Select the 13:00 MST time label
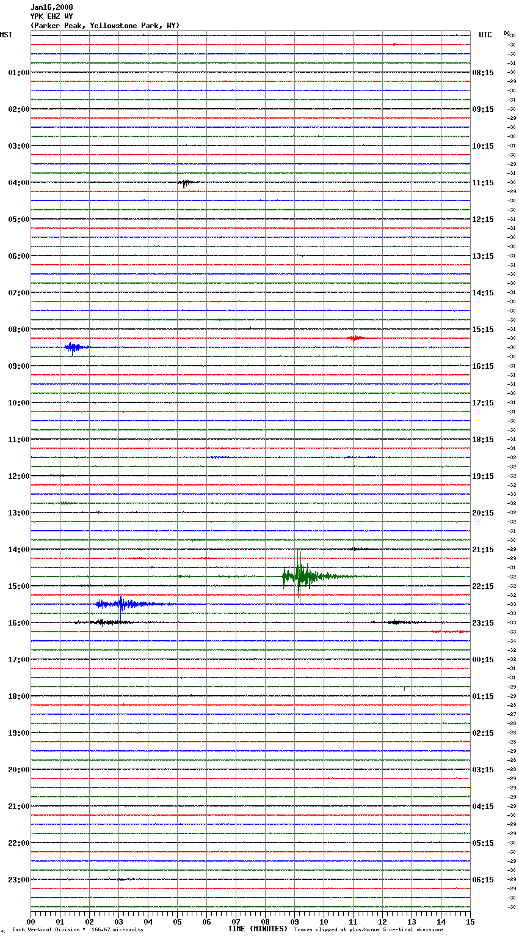The height and width of the screenshot is (938, 519). tap(19, 513)
